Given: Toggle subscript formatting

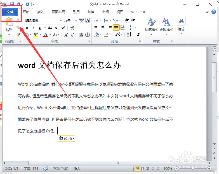Looking at the screenshot, I should point(56,28).
